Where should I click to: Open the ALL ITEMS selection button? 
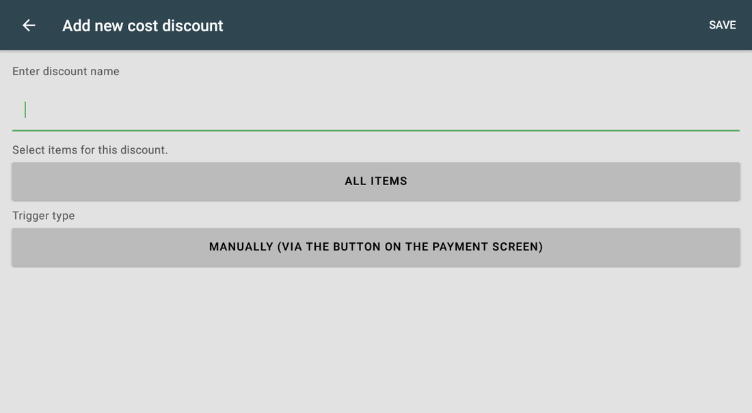375,181
